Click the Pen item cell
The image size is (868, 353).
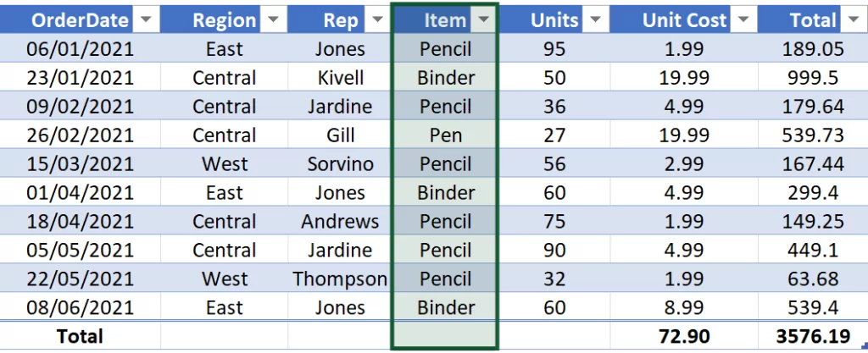(445, 135)
